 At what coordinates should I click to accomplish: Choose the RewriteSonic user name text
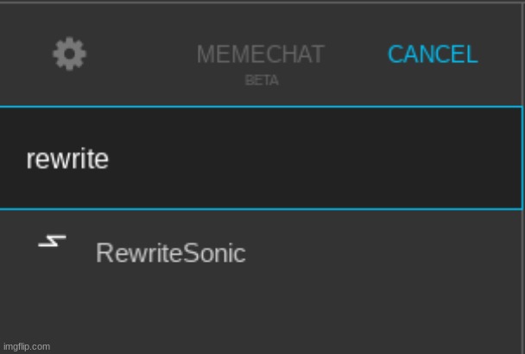(x=171, y=253)
